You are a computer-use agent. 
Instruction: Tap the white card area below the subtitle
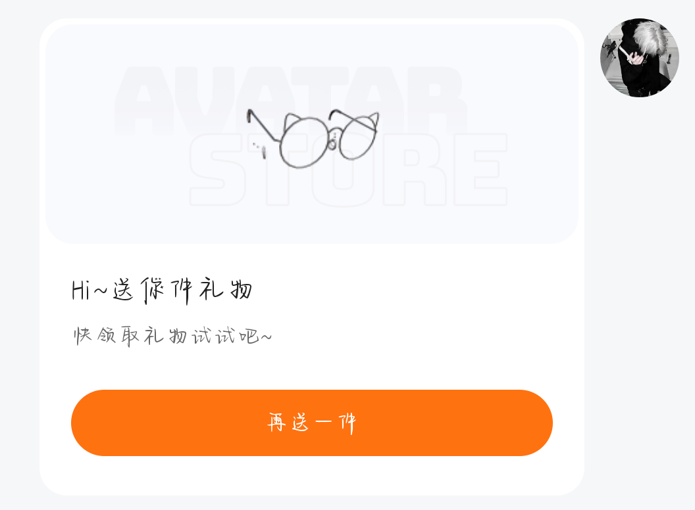[x=311, y=367]
